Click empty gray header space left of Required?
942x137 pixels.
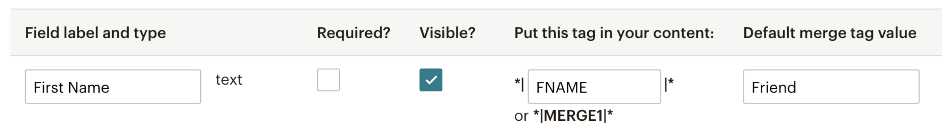click(241, 33)
